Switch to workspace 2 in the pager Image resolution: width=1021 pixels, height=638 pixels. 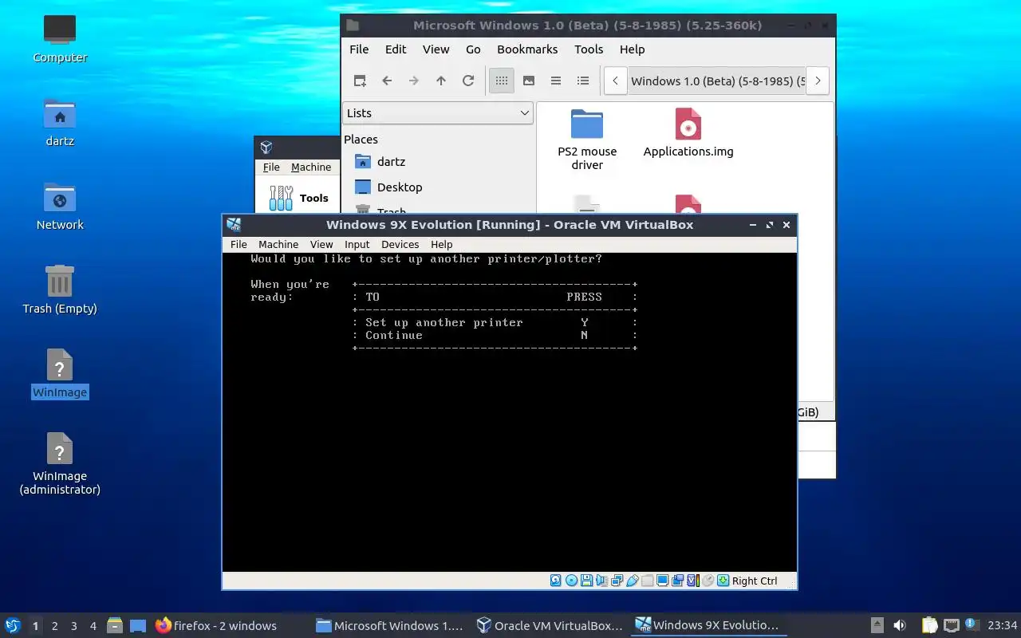[x=54, y=626]
